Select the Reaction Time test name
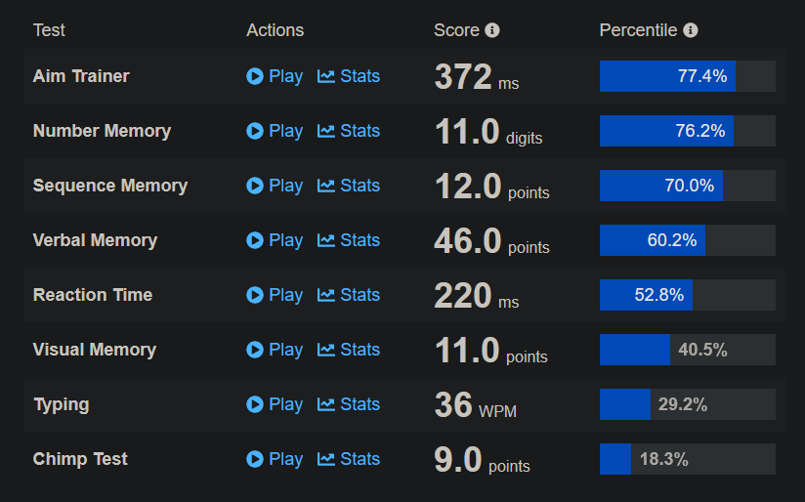The width and height of the screenshot is (805, 502). tap(93, 295)
